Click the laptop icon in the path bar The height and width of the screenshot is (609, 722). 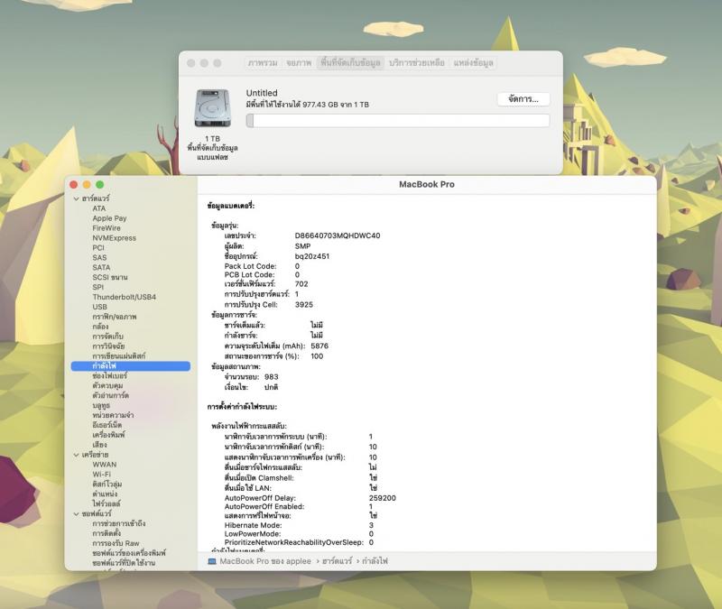(x=212, y=561)
